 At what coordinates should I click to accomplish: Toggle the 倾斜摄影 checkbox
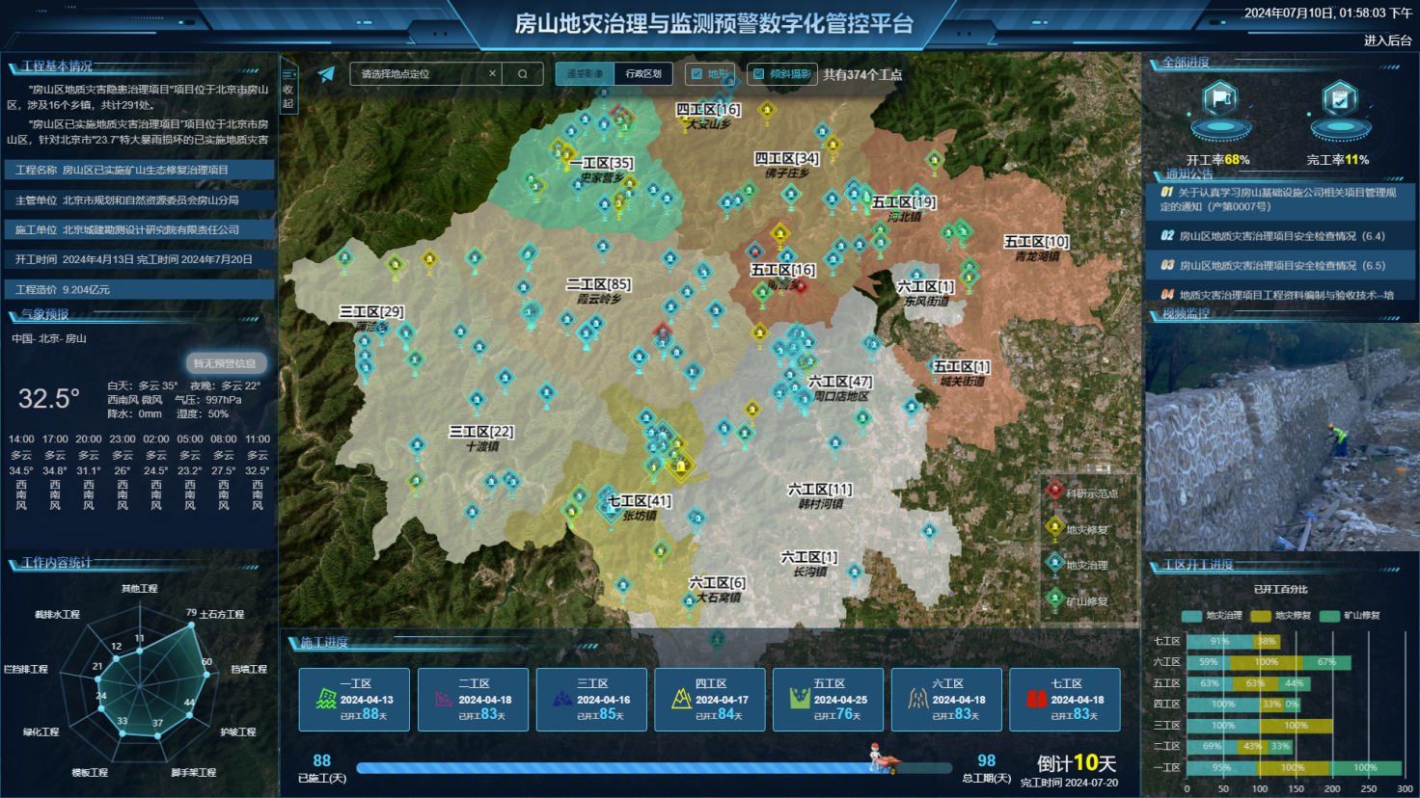(x=759, y=74)
